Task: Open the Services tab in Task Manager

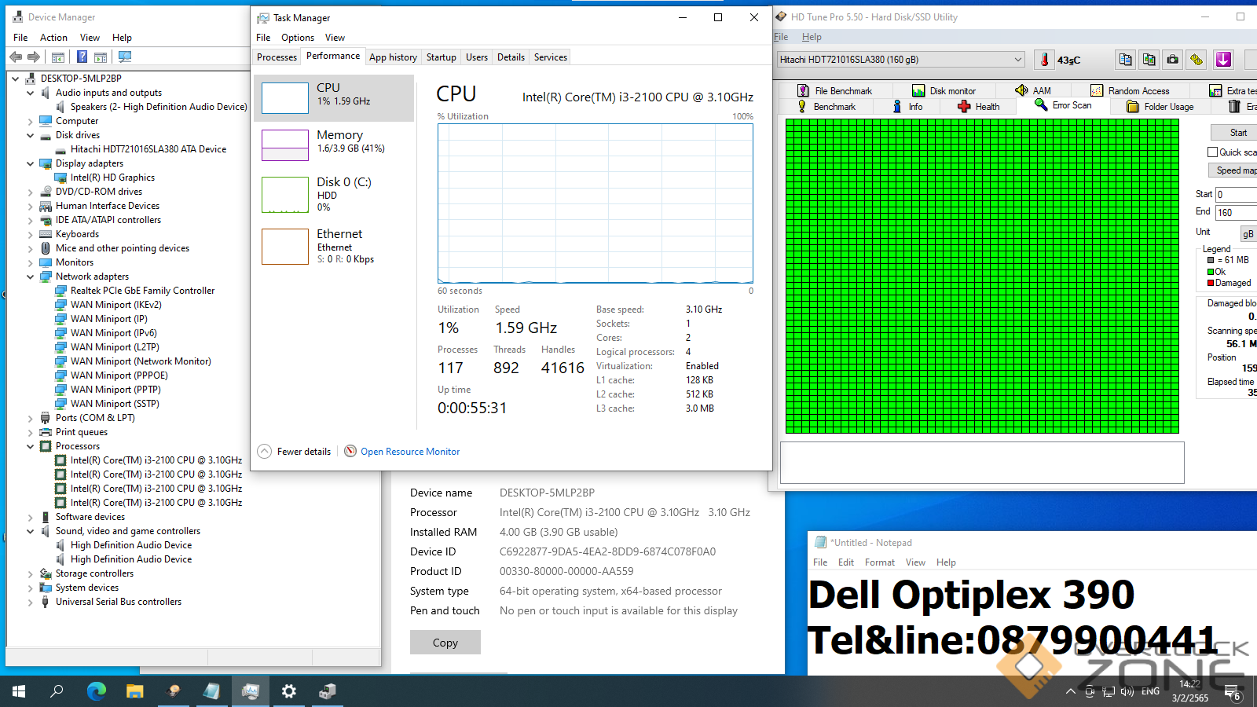Action: [550, 57]
